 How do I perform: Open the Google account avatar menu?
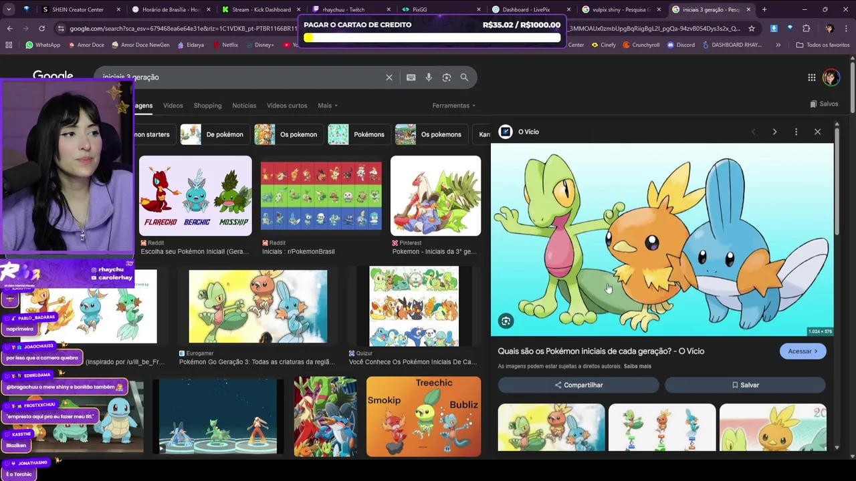(x=831, y=77)
